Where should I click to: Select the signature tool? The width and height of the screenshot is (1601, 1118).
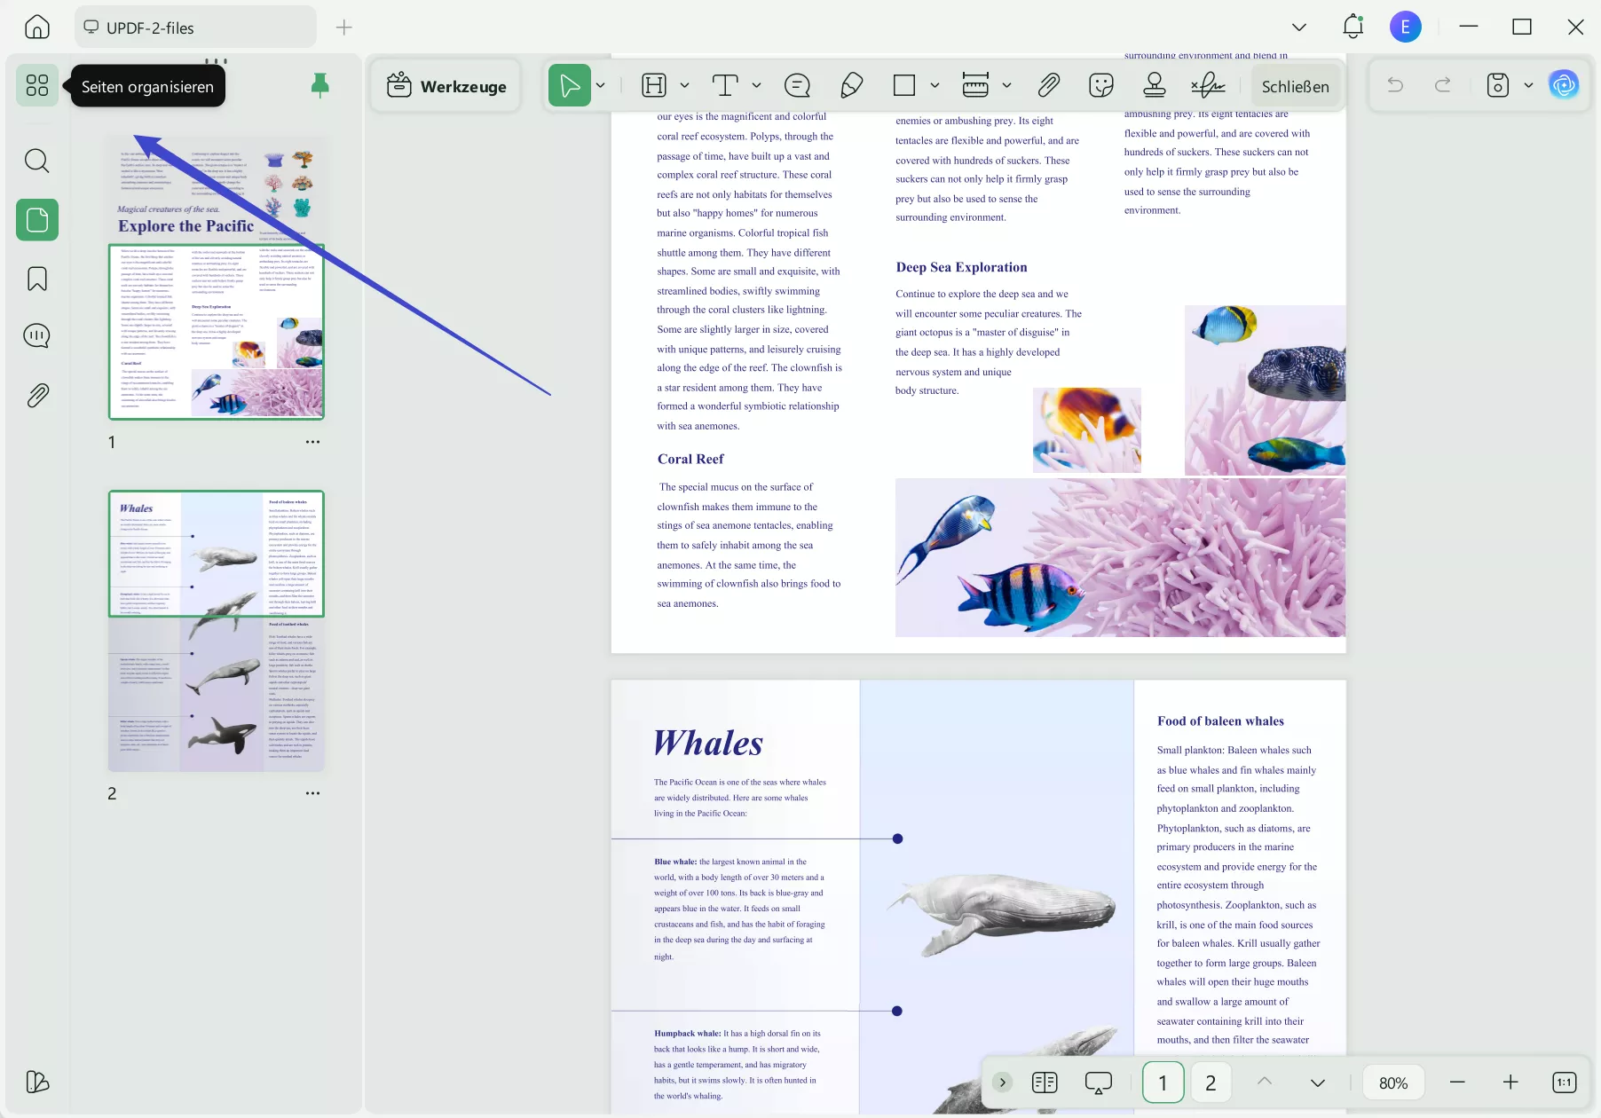[x=1208, y=85]
